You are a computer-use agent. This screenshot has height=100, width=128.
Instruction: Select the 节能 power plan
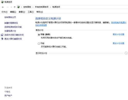tap(39, 43)
